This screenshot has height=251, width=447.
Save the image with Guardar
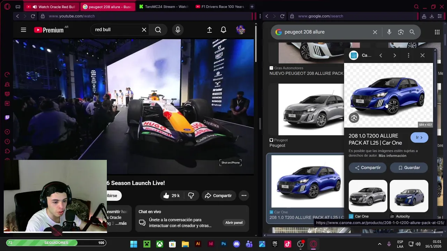tap(409, 168)
